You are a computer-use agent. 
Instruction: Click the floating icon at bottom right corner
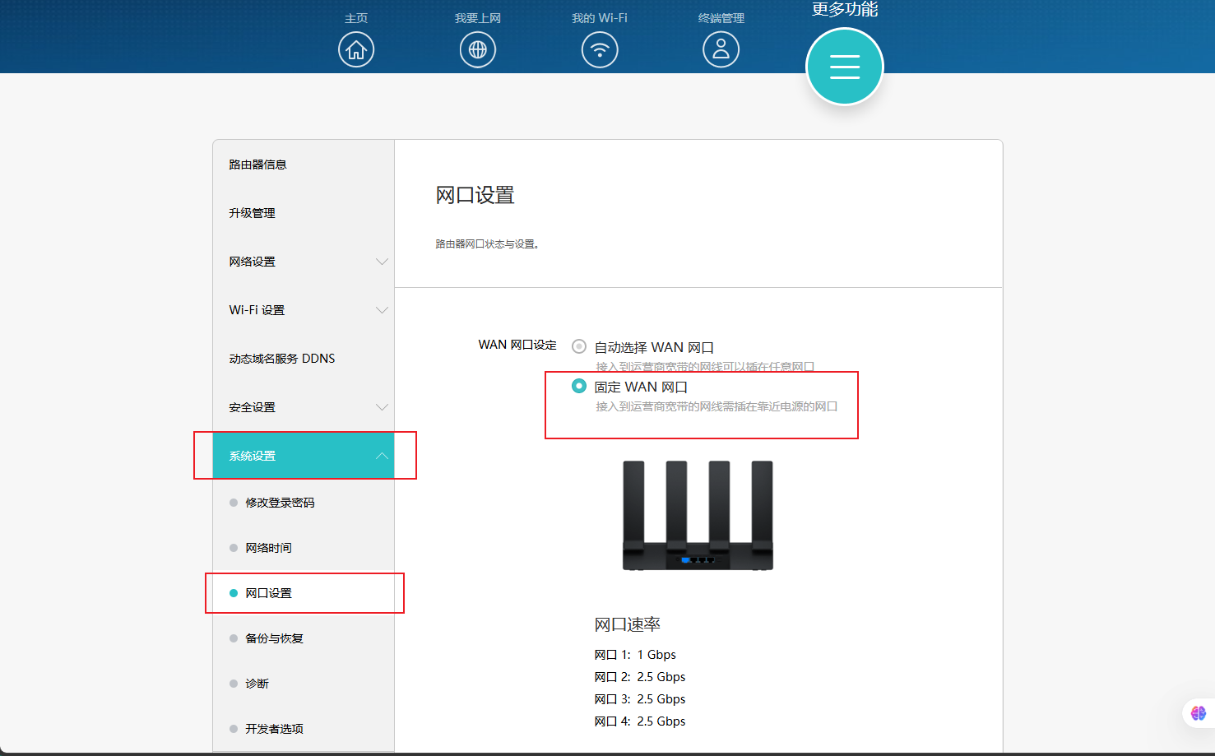(1198, 712)
